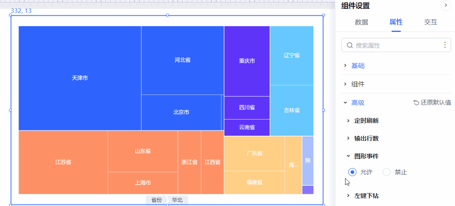
Task: Open the more-options dots in the search box
Action: (x=445, y=45)
